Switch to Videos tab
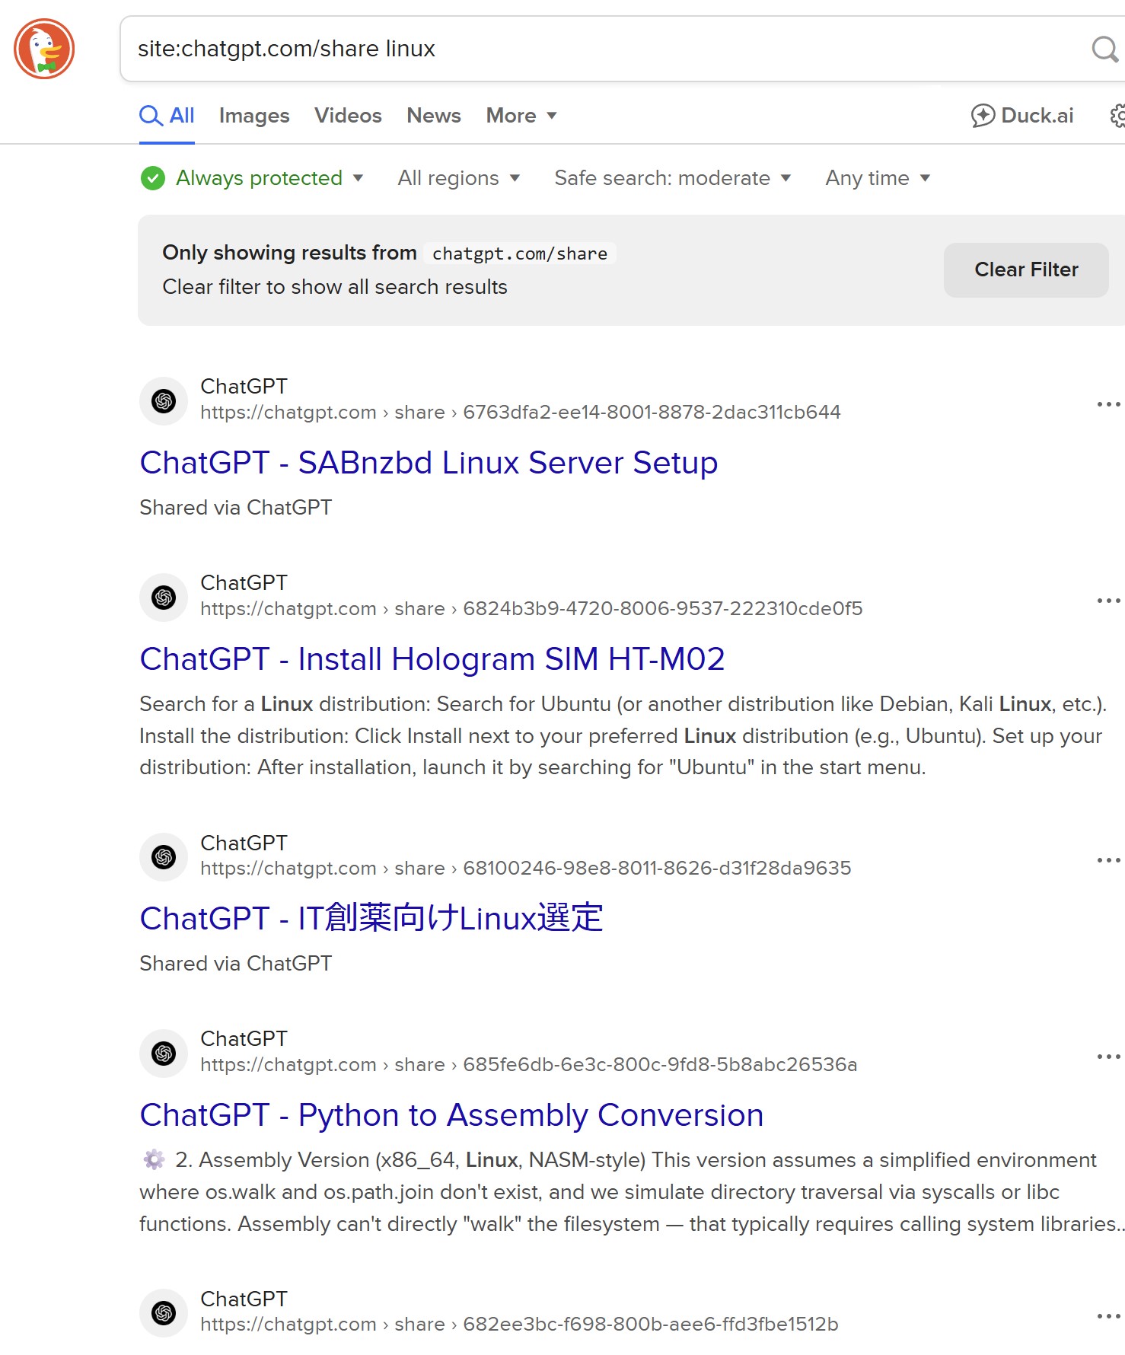The width and height of the screenshot is (1125, 1355). click(348, 116)
